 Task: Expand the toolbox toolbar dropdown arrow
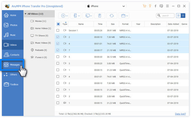[127, 16]
